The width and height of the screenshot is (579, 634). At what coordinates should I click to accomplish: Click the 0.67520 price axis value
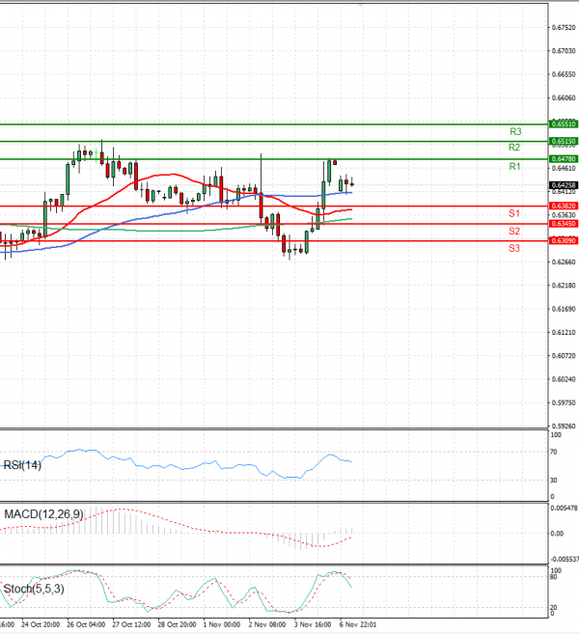564,27
